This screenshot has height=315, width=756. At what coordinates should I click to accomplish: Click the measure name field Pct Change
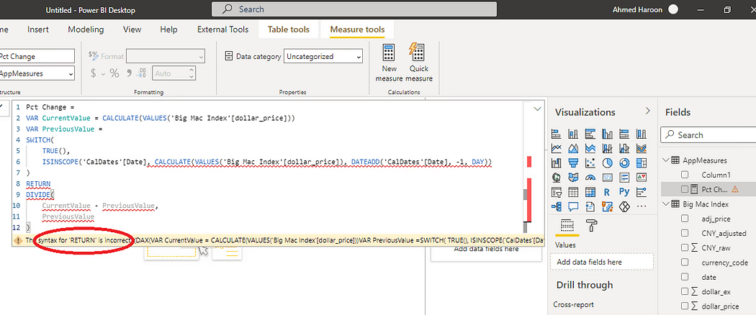coord(37,56)
